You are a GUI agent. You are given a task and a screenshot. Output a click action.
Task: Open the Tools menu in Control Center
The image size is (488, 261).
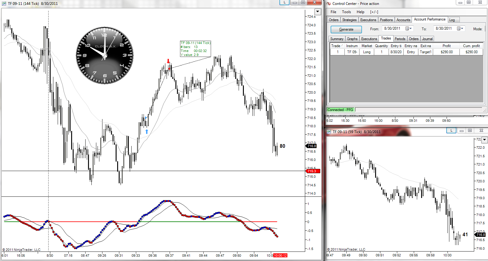pos(347,12)
